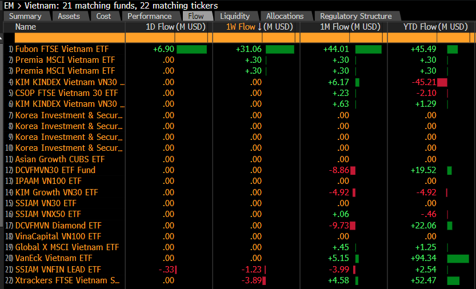Select the +94.34 YTD flow value
This screenshot has width=476, height=289.
423,258
